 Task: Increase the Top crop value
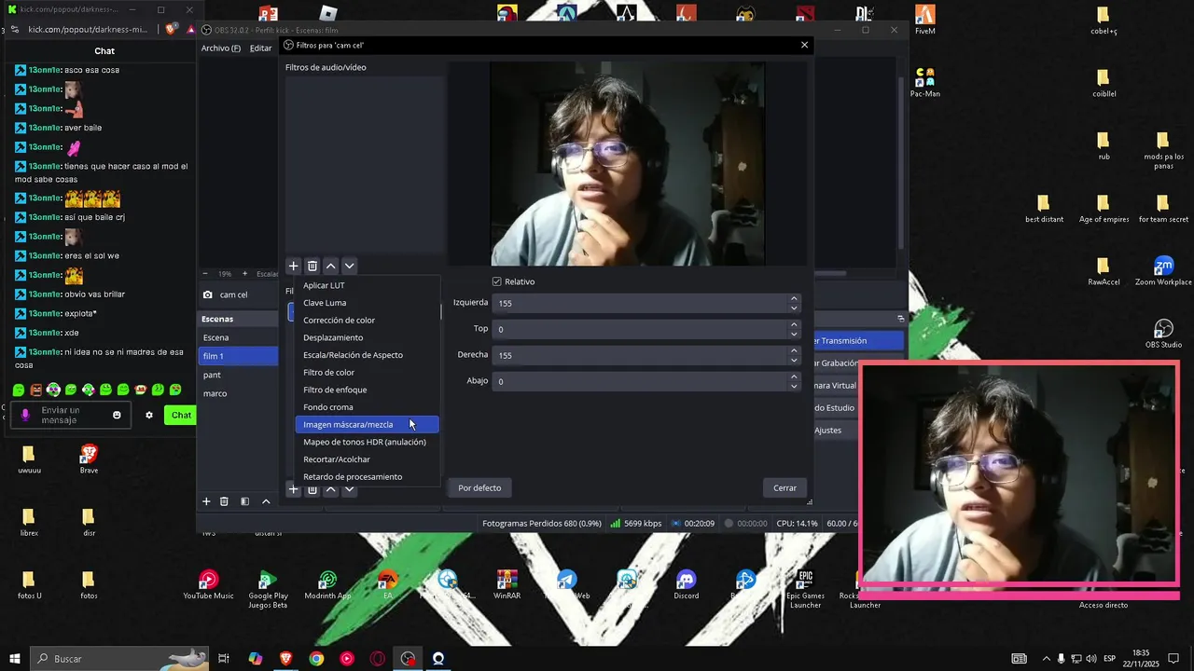point(794,324)
